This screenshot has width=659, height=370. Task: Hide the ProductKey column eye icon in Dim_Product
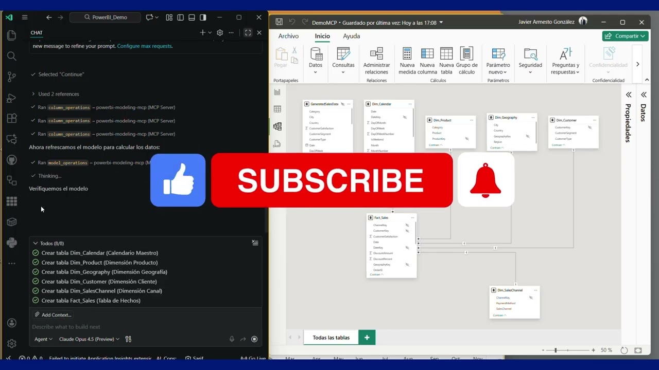pyautogui.click(x=467, y=139)
